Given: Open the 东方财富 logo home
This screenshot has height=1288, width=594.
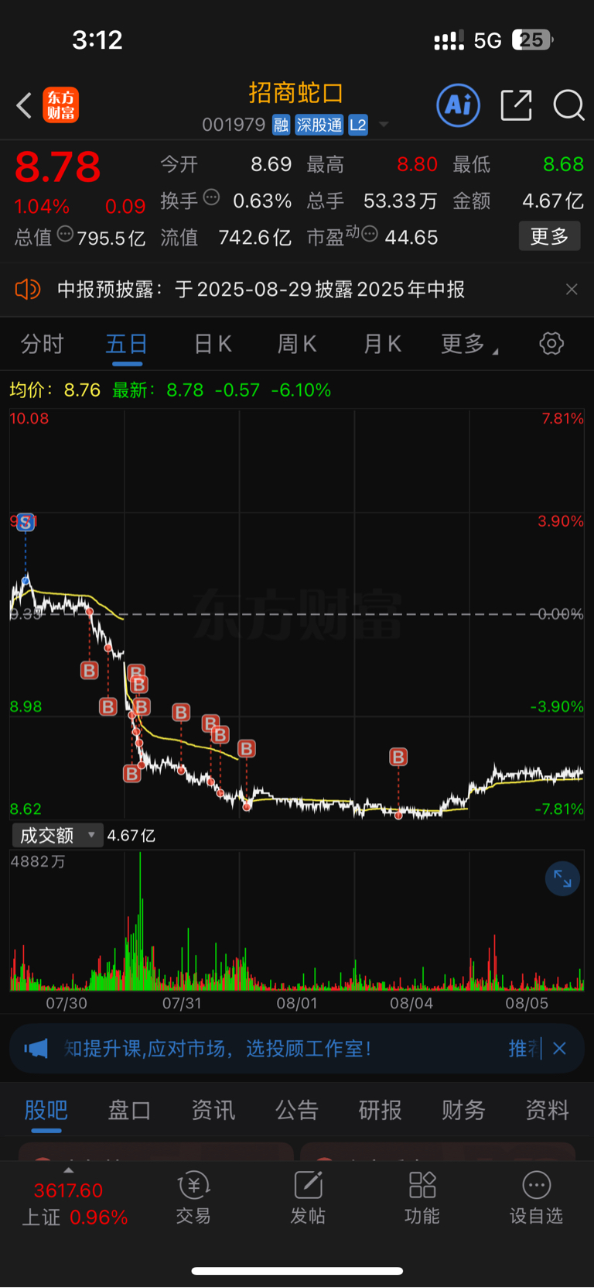Looking at the screenshot, I should pyautogui.click(x=60, y=105).
